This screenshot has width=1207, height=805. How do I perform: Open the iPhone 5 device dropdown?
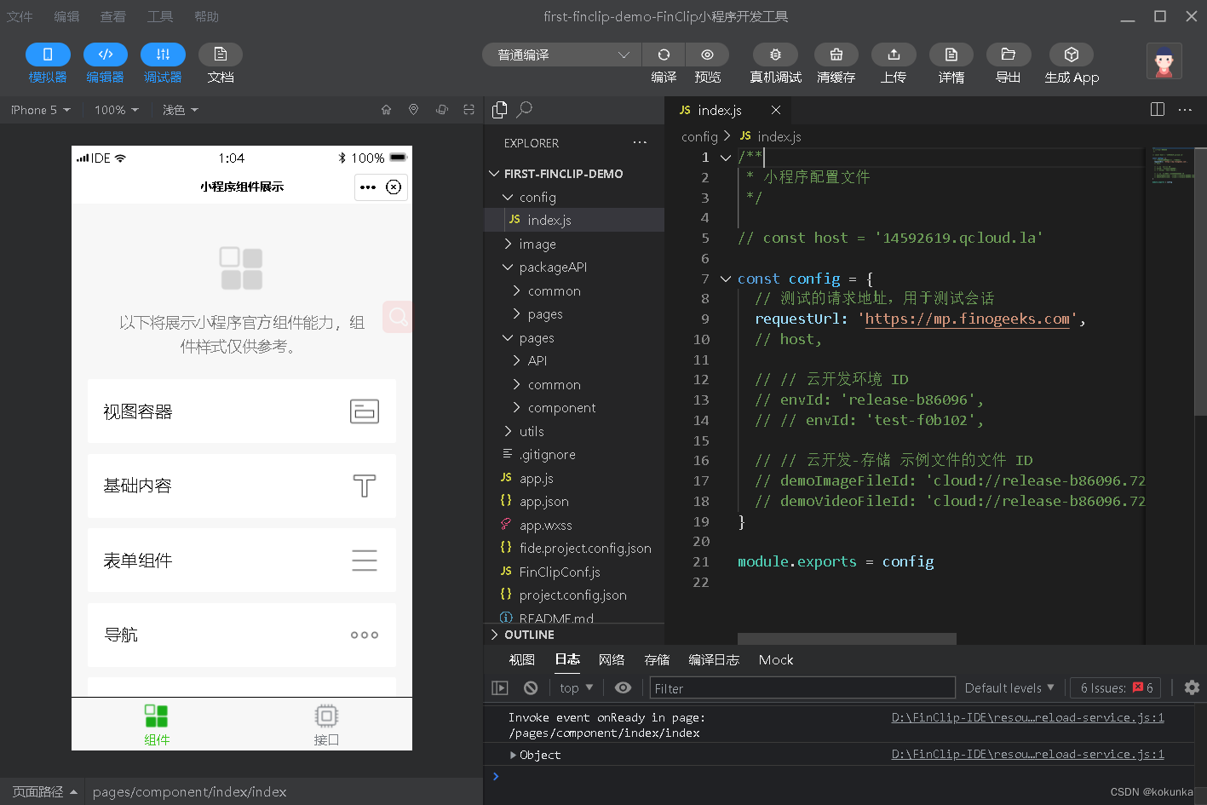tap(38, 109)
